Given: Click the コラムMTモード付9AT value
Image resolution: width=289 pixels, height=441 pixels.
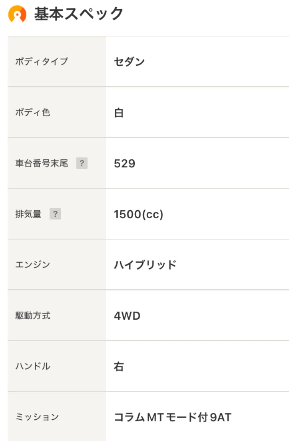Looking at the screenshot, I should (x=173, y=417).
